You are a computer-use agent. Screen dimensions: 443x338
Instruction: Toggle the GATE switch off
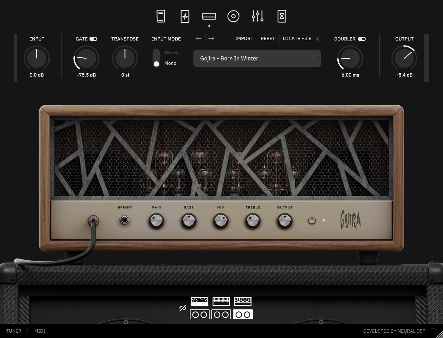(94, 39)
